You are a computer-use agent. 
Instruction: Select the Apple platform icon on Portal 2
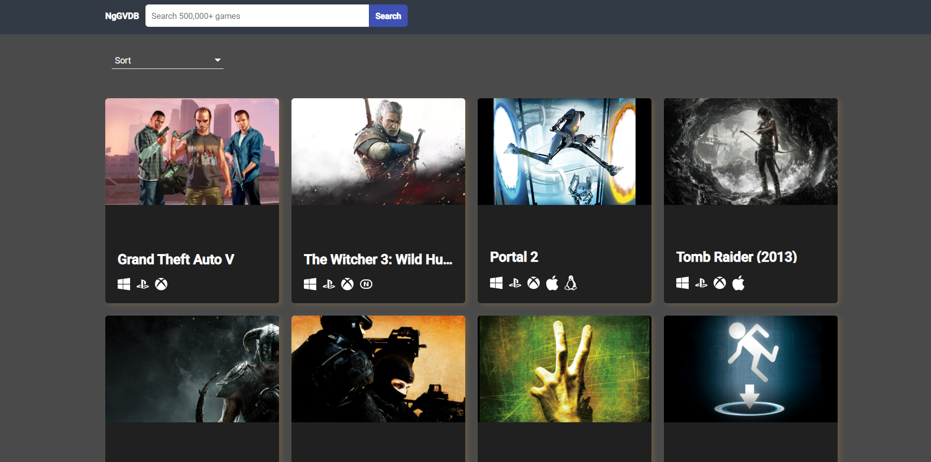(552, 283)
